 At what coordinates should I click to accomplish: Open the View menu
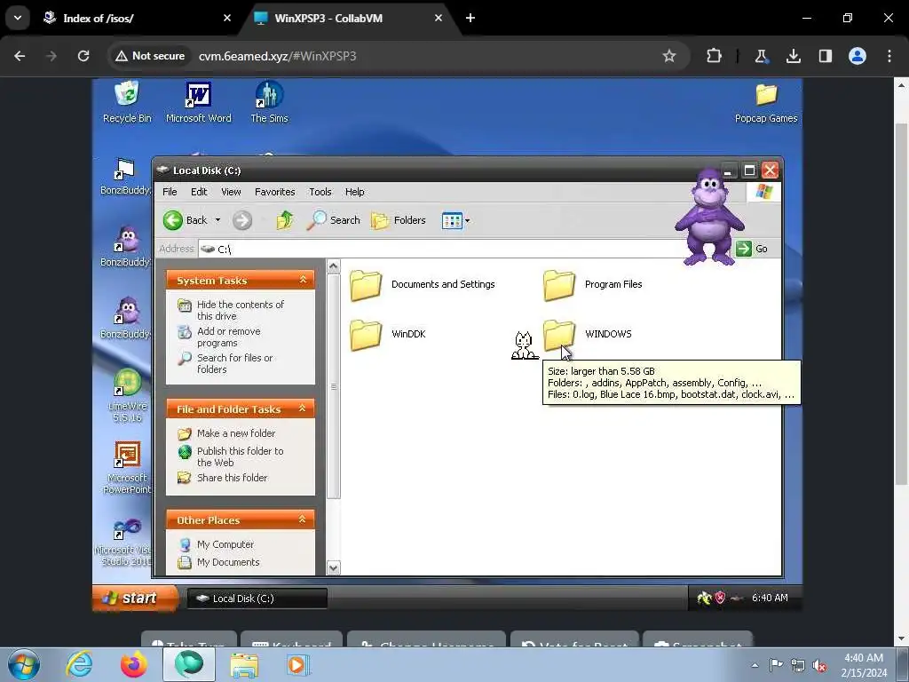pos(231,192)
